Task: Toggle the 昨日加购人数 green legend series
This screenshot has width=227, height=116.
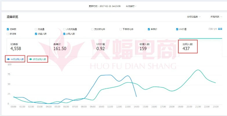Action: pos(37,59)
